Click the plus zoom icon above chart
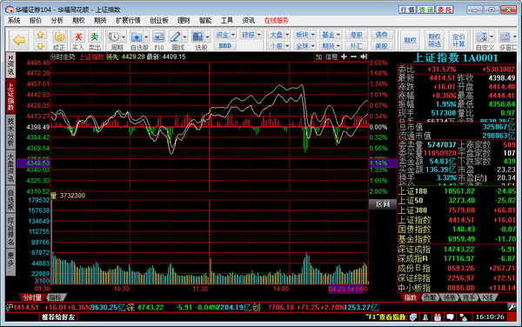 pos(344,57)
